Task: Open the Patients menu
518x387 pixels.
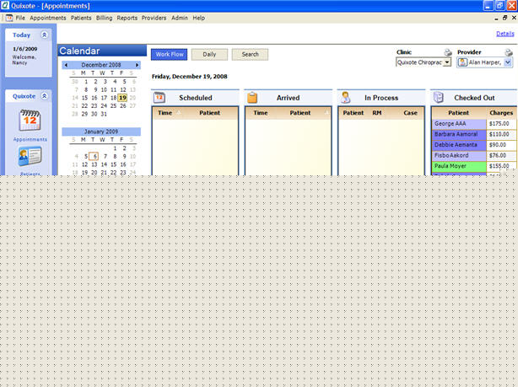Action: (x=81, y=18)
